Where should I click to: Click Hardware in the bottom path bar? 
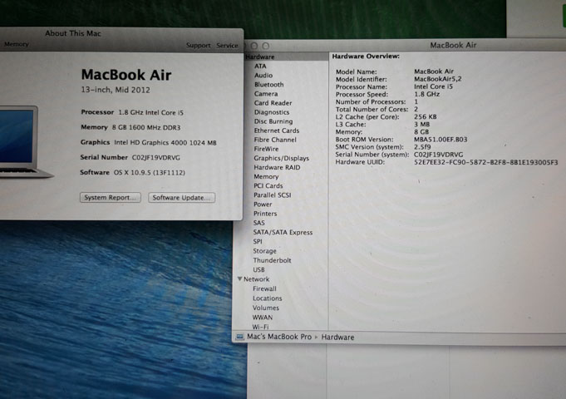click(337, 337)
